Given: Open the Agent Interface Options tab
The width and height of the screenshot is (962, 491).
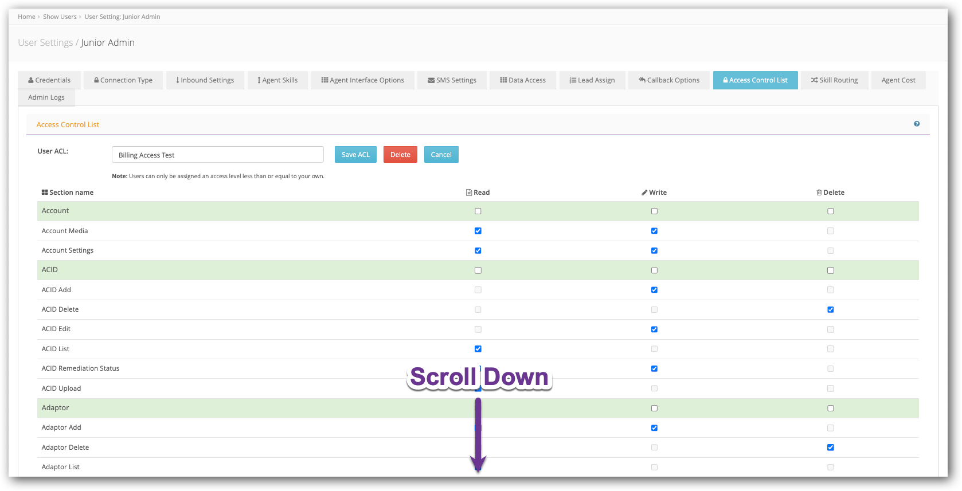Looking at the screenshot, I should click(362, 80).
